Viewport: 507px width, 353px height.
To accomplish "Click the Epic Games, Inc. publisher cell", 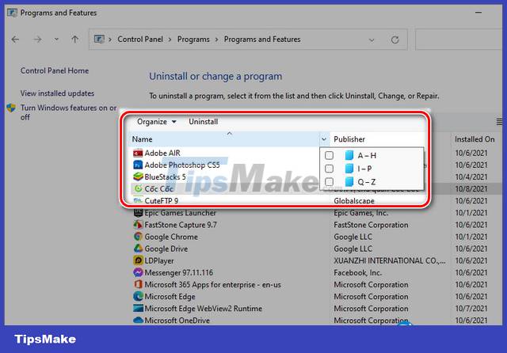I will (x=361, y=213).
